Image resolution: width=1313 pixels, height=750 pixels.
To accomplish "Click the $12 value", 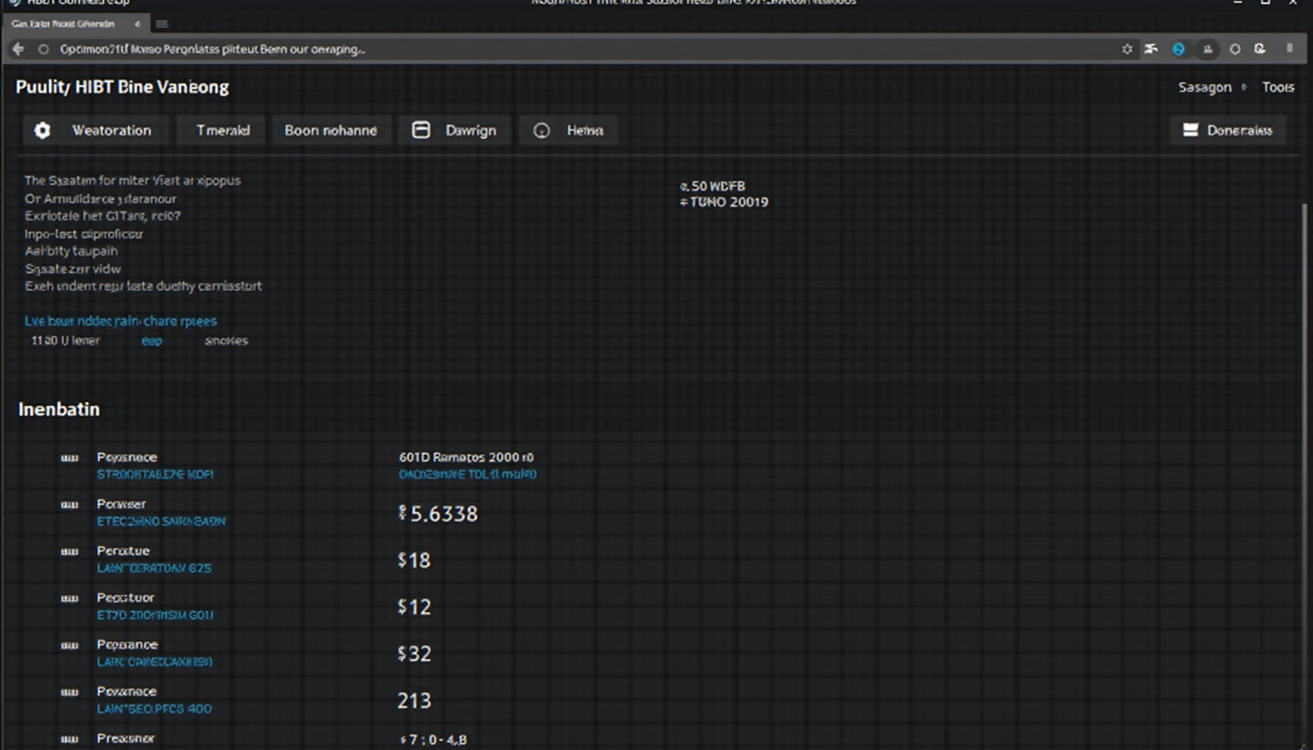I will pos(414,607).
